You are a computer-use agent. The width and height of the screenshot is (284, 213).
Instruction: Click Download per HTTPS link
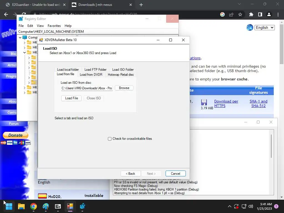226,104
